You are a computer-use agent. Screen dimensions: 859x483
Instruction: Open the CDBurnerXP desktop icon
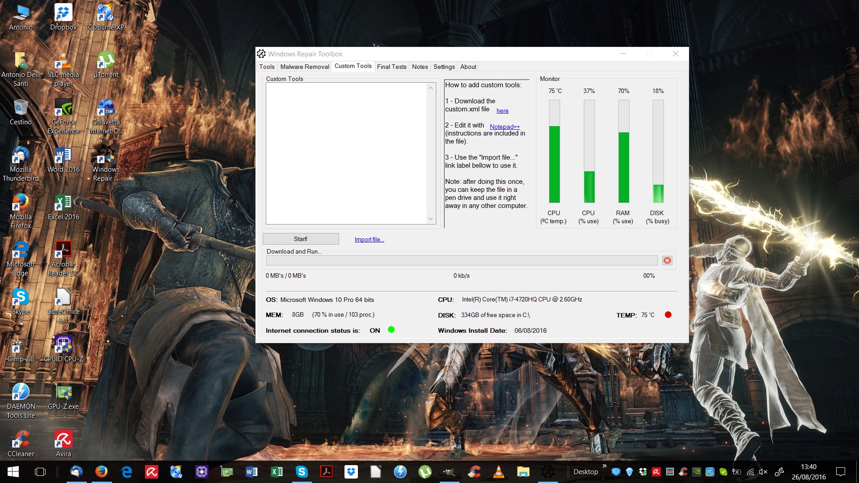(106, 17)
